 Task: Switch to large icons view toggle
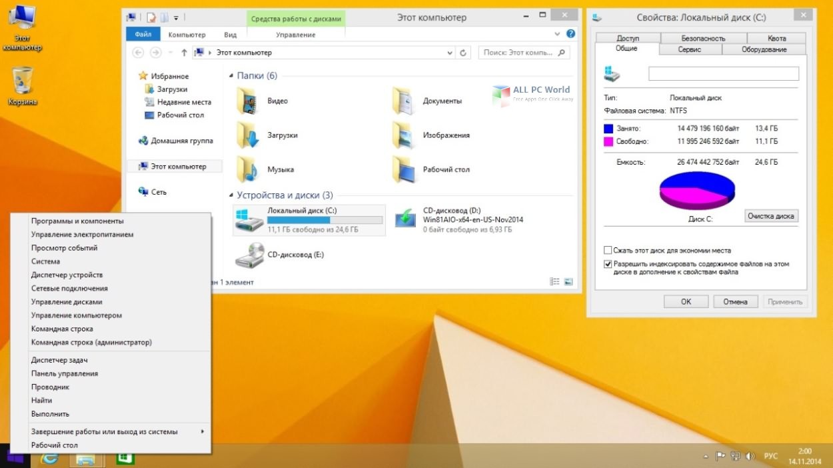tap(568, 282)
